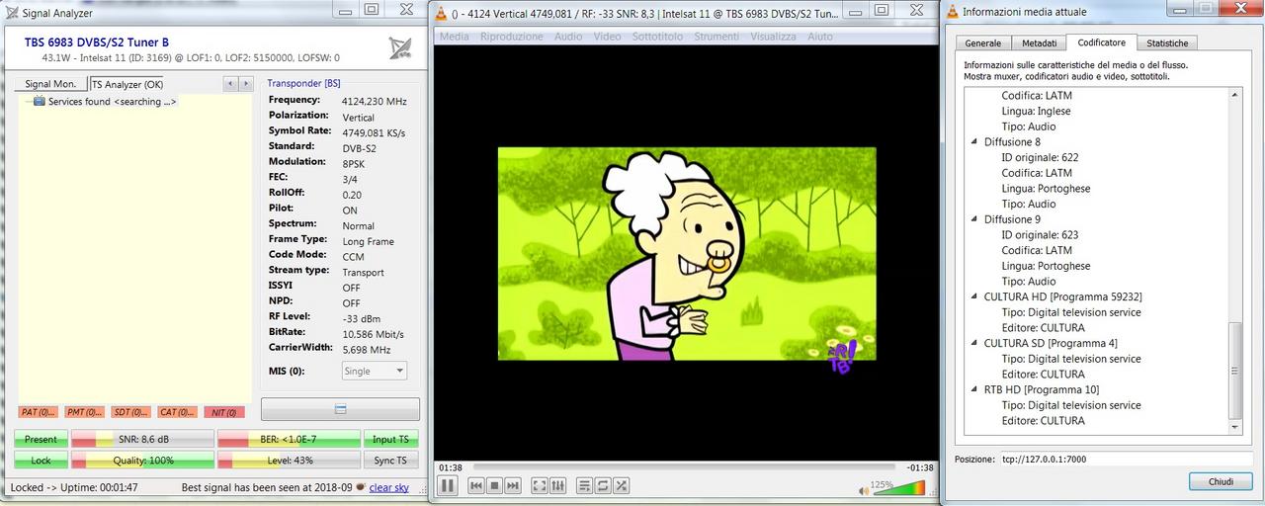Open the Riproduzione menu
This screenshot has height=506, width=1265.
point(511,37)
